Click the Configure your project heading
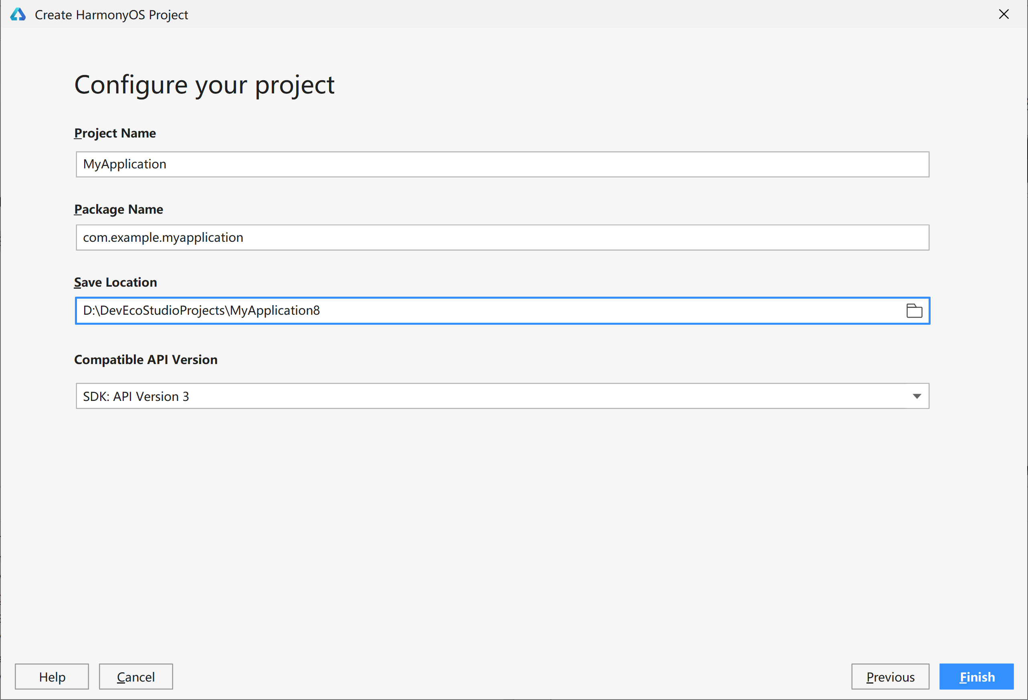The height and width of the screenshot is (700, 1028). [x=204, y=85]
